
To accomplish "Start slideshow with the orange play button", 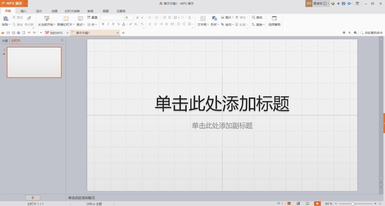I will pyautogui.click(x=317, y=204).
